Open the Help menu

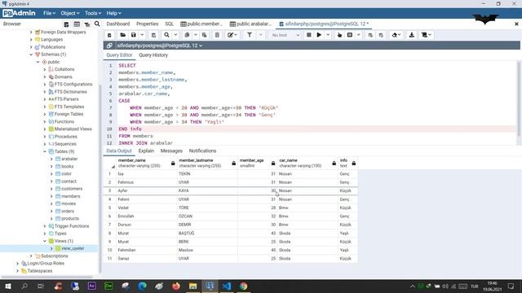pos(113,13)
